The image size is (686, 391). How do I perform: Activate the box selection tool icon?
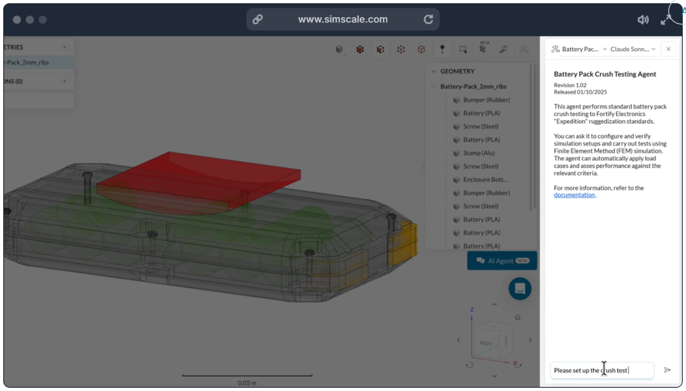(463, 50)
